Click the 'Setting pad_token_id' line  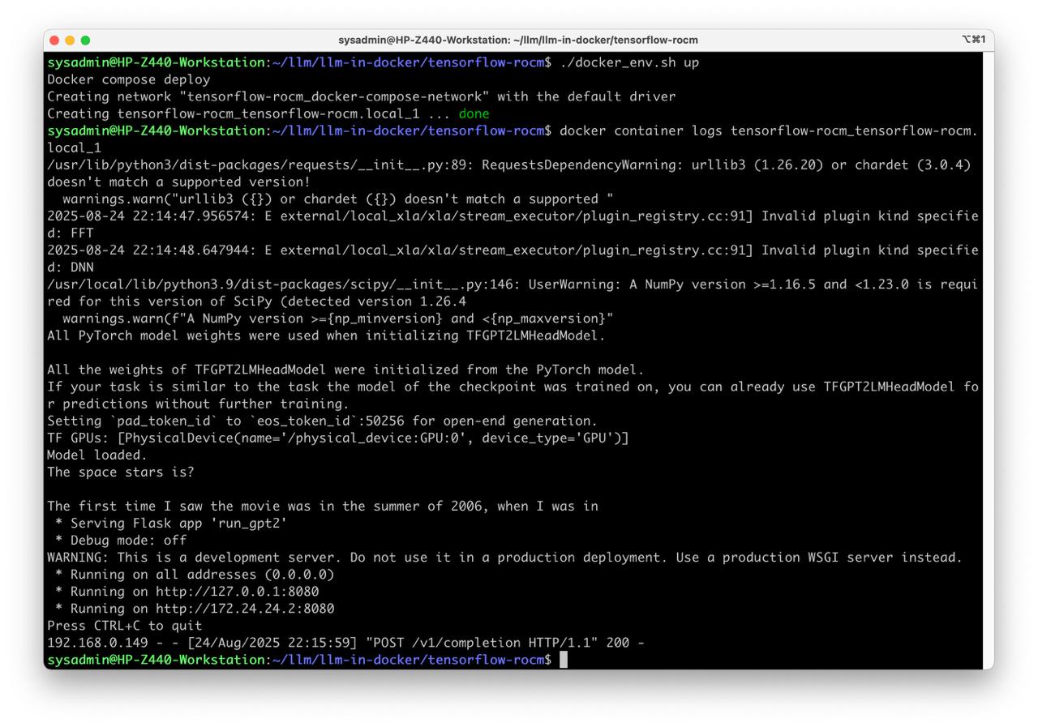322,421
